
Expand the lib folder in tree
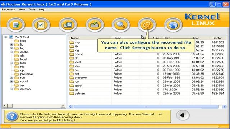tap(11, 44)
